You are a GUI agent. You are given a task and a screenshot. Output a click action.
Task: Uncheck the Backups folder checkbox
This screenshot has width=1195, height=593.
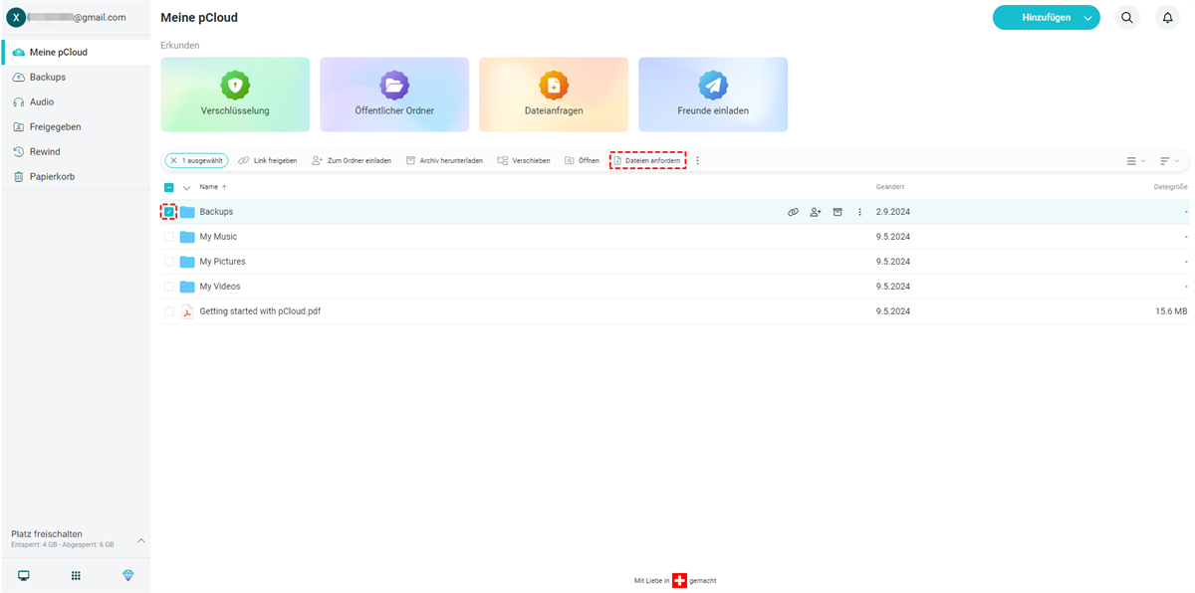(169, 212)
